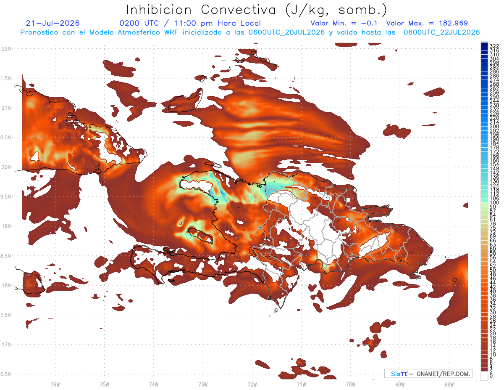This screenshot has height=390, width=504.
Task: Click the '72W' longitude label
Action: (252, 384)
